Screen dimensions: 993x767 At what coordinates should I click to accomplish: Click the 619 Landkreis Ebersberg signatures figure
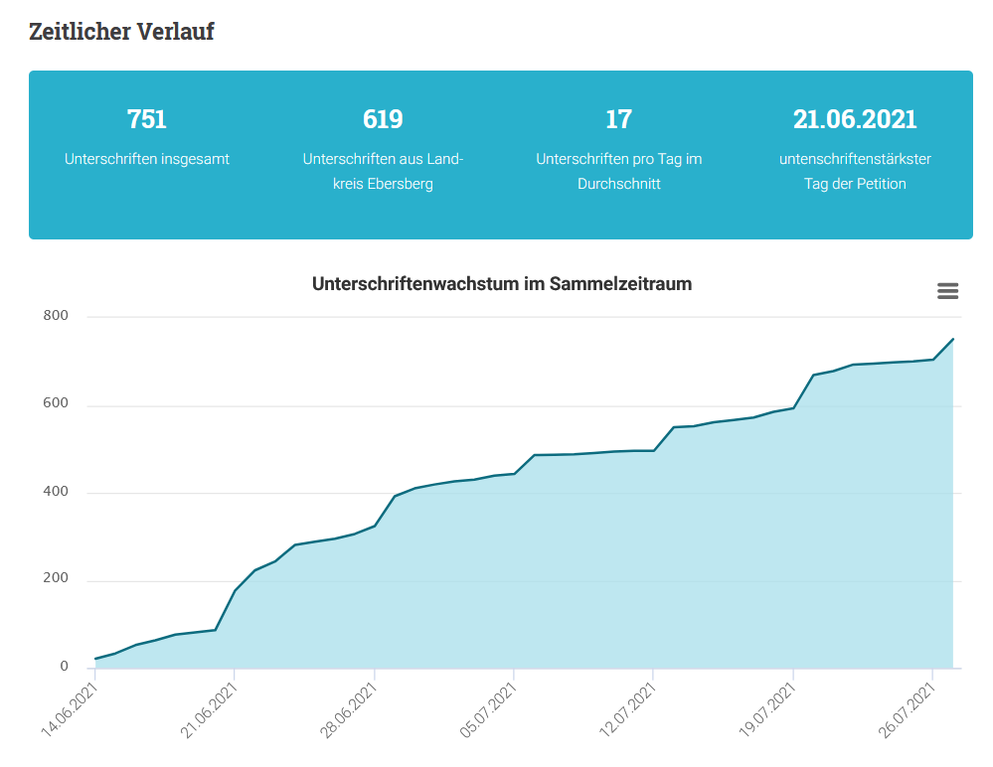point(383,119)
